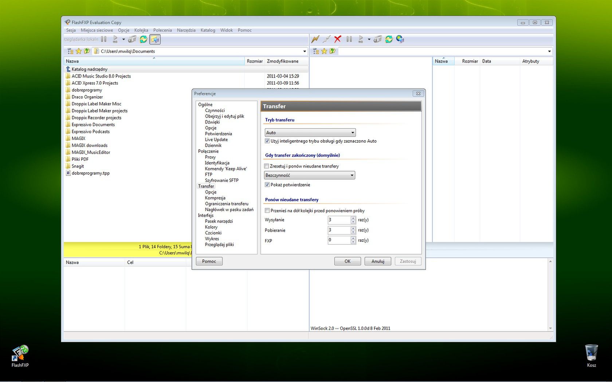Image resolution: width=612 pixels, height=382 pixels.
Task: Close the Preferencje dialog
Action: 418,94
